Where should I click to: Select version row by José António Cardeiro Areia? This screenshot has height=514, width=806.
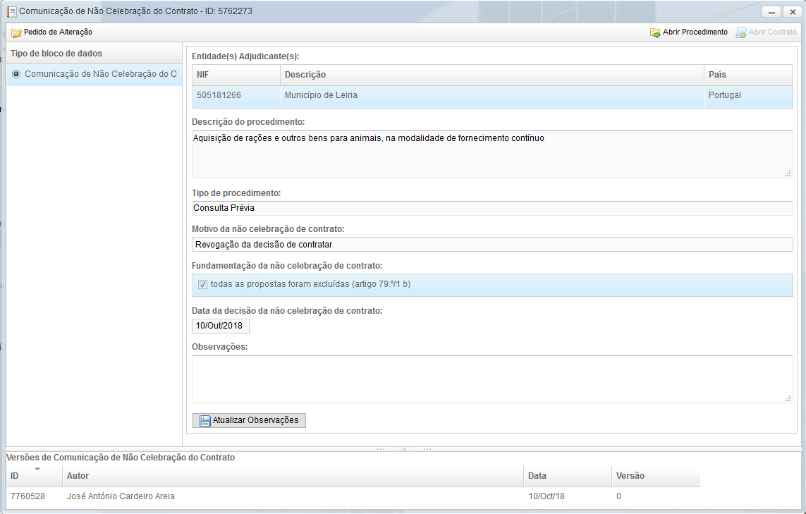click(282, 496)
